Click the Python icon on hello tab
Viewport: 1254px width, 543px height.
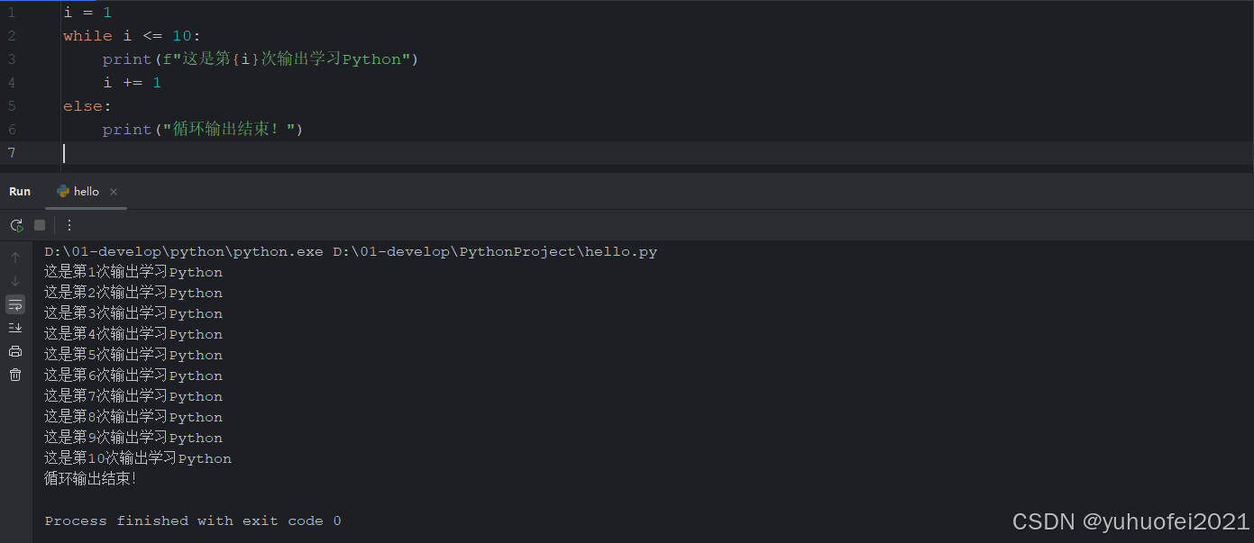click(63, 192)
